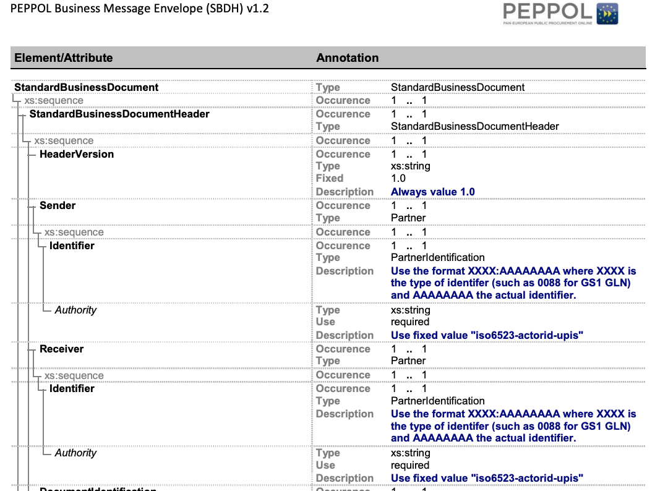668x491 pixels.
Task: Click the Element/Attribute column header
Action: pos(64,58)
